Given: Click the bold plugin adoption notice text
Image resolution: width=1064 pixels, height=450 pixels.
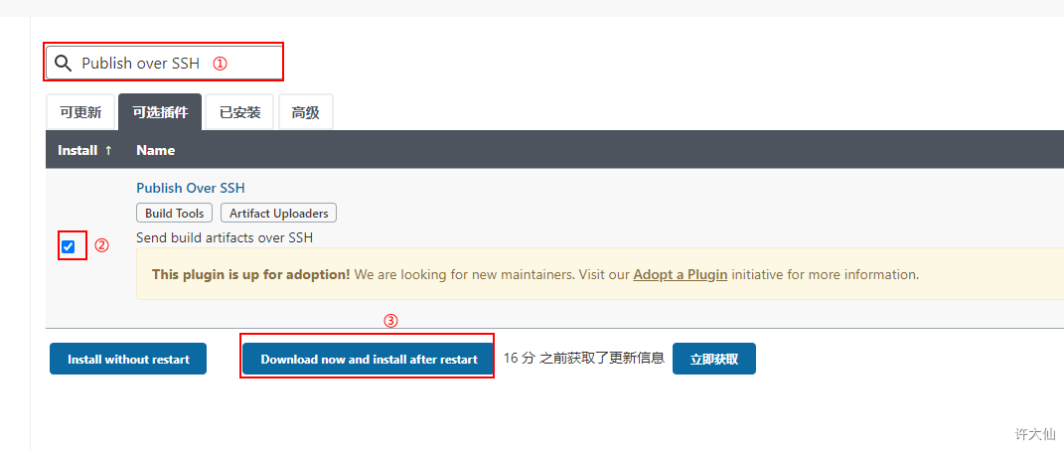Looking at the screenshot, I should pyautogui.click(x=251, y=274).
